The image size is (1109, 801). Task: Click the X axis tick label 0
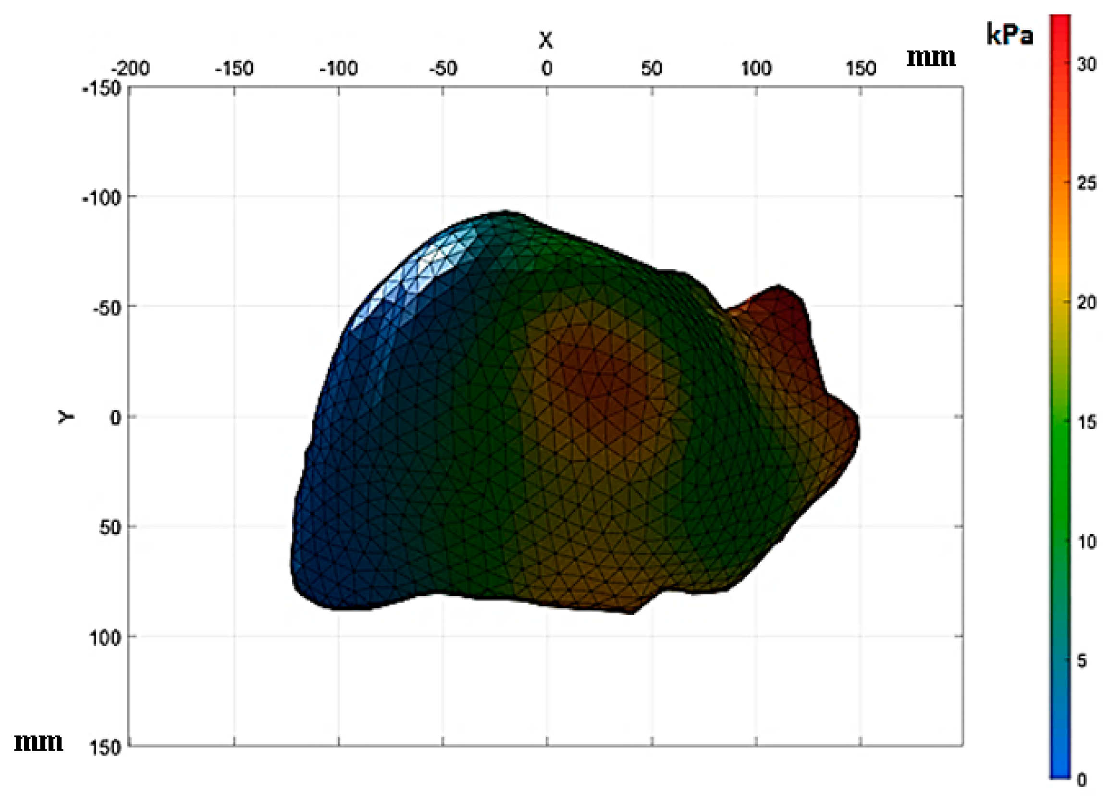pyautogui.click(x=547, y=68)
